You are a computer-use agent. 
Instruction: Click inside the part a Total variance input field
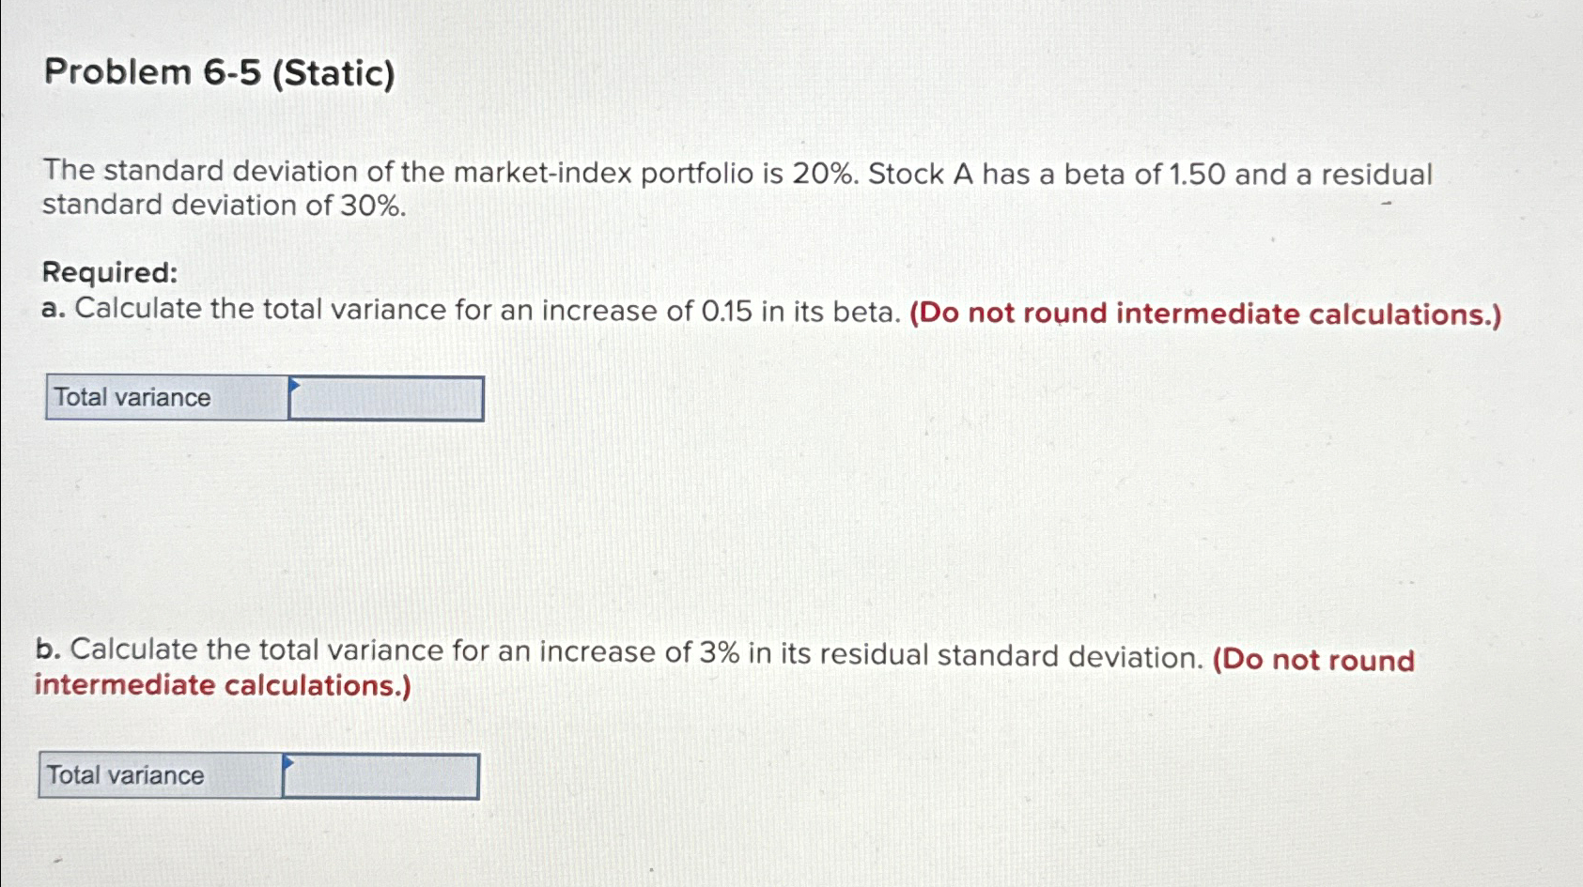(x=385, y=398)
